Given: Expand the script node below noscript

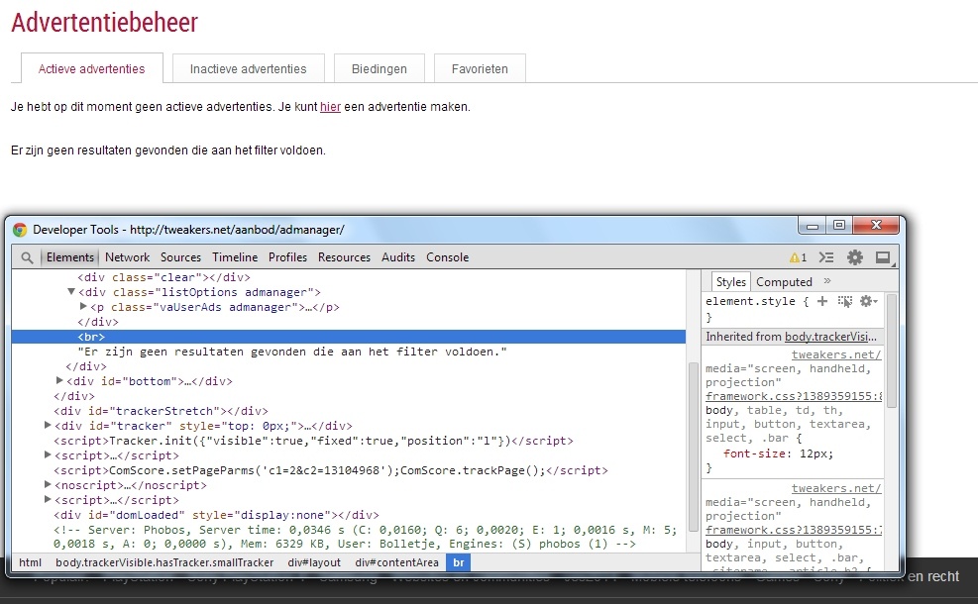Looking at the screenshot, I should click(x=48, y=500).
